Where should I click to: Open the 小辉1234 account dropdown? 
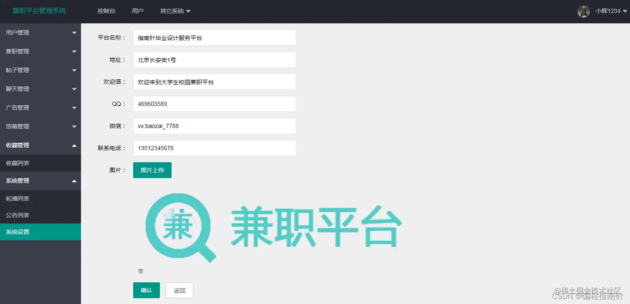(x=611, y=11)
